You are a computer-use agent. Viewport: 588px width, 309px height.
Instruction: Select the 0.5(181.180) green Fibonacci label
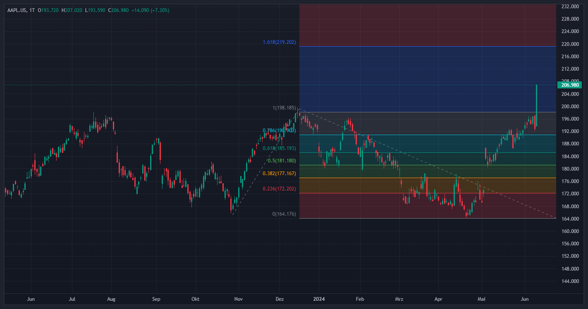point(282,161)
